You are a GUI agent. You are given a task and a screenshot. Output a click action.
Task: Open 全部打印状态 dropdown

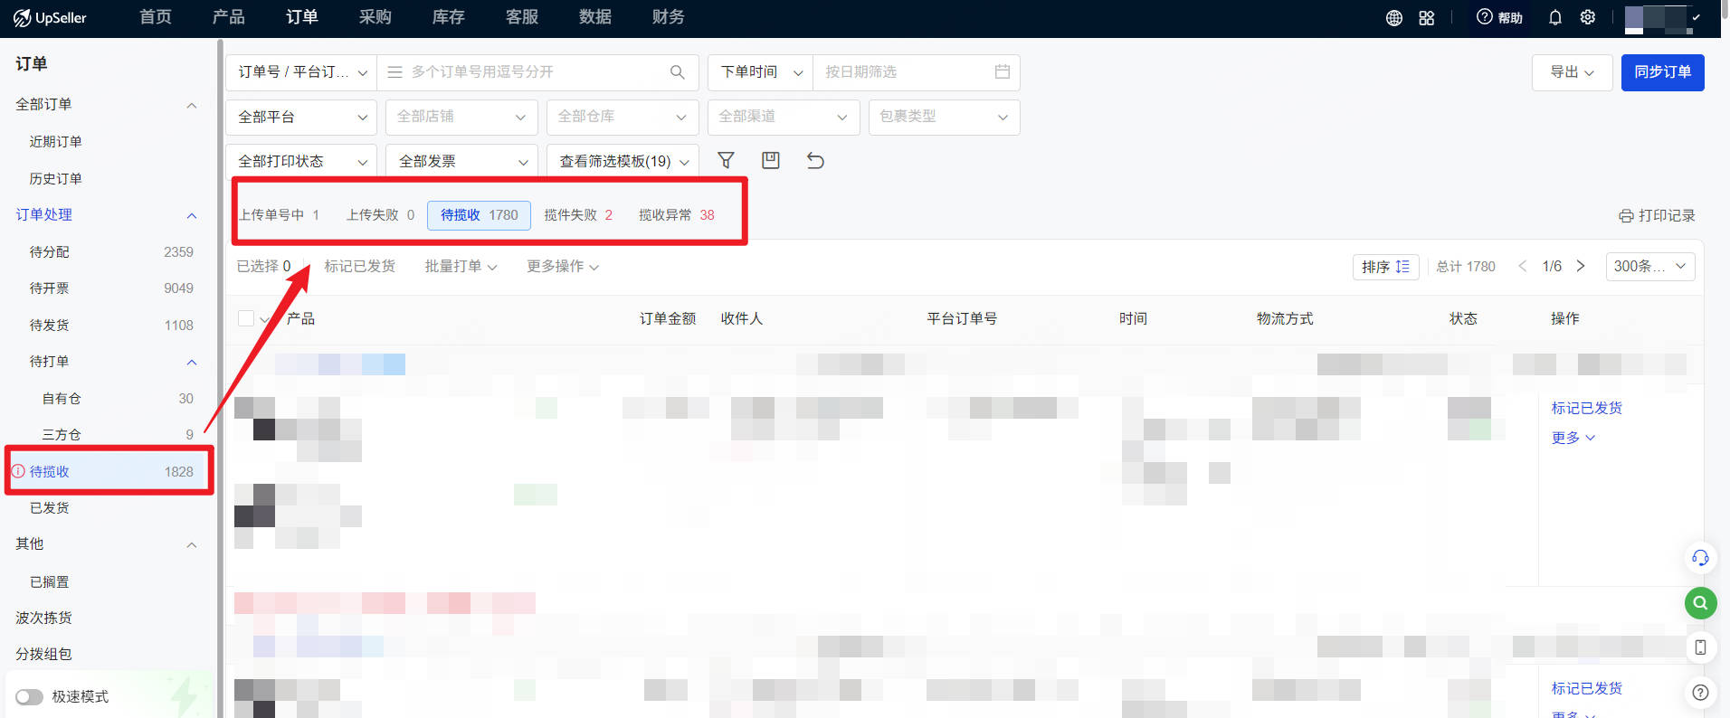coord(302,161)
